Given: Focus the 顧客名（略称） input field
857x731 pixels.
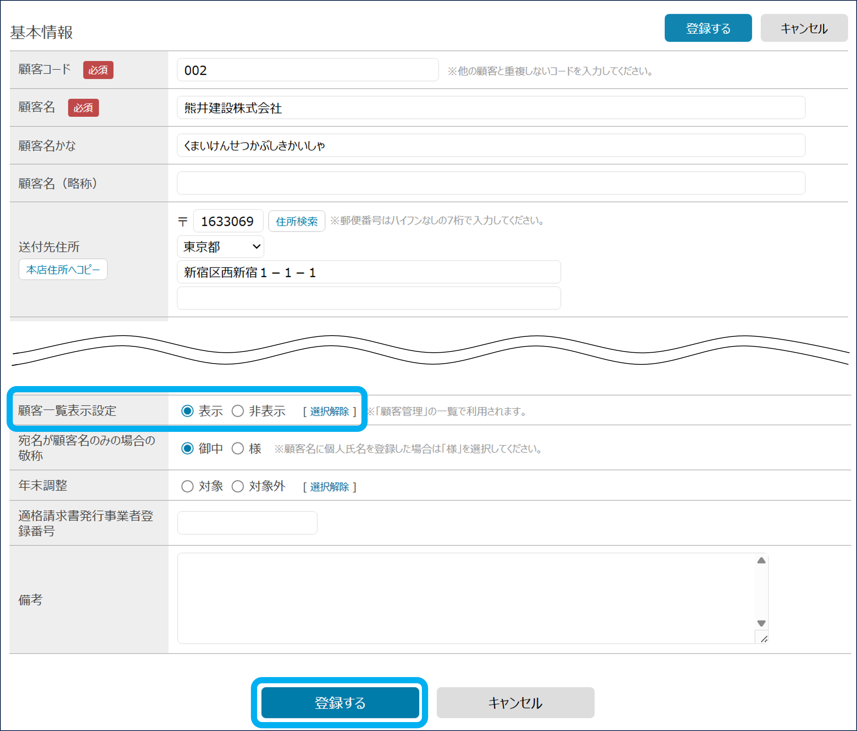Looking at the screenshot, I should click(491, 183).
